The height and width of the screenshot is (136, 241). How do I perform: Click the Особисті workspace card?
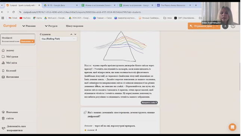point(18,39)
